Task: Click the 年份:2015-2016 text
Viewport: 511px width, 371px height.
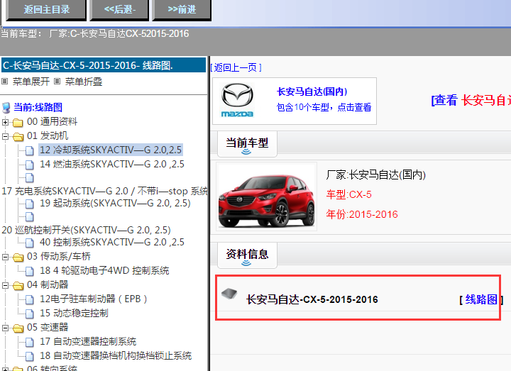Action: [x=362, y=214]
